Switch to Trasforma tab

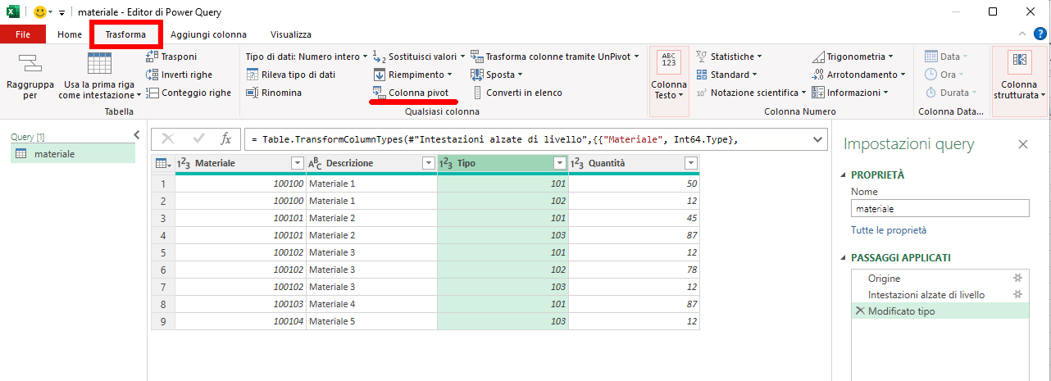tap(125, 34)
